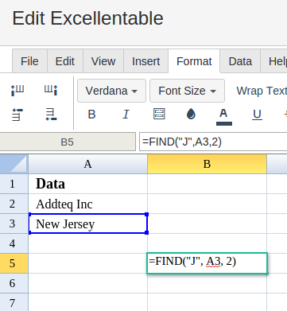287x311 pixels.
Task: Select cell A2 containing Addteq Inc
Action: click(88, 204)
